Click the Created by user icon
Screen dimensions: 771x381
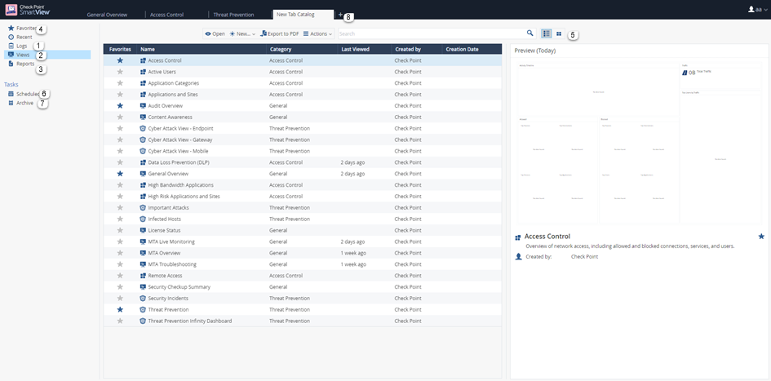point(518,257)
